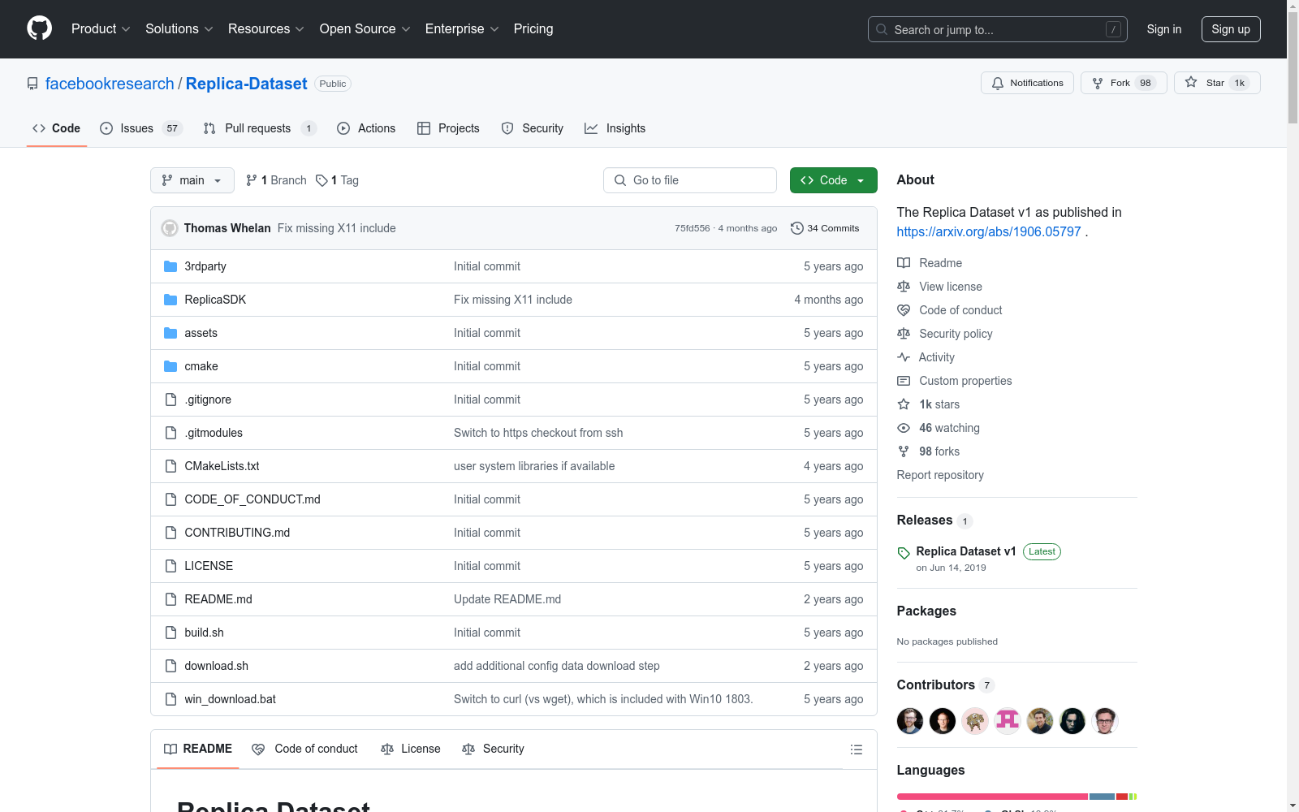Click the Notifications bell icon
This screenshot has width=1299, height=812.
click(x=998, y=83)
